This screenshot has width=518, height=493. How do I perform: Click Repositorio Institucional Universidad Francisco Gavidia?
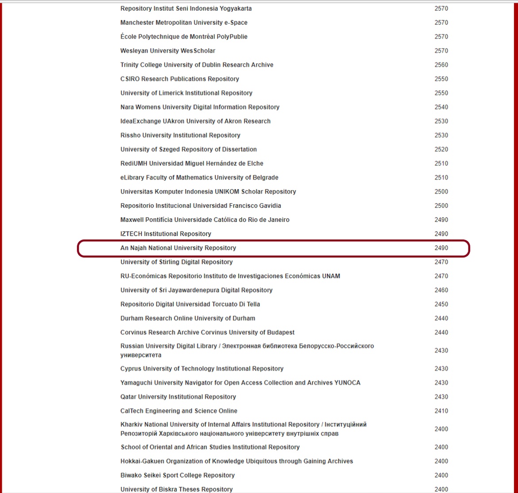pos(201,206)
